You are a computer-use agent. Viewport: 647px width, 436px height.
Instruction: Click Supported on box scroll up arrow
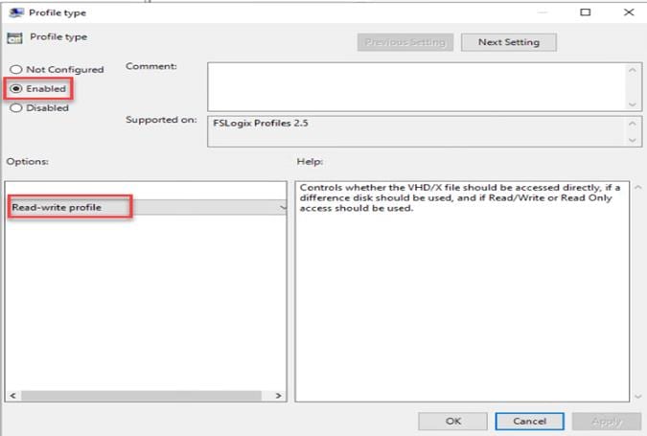click(633, 124)
